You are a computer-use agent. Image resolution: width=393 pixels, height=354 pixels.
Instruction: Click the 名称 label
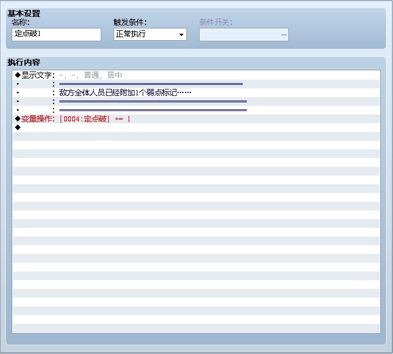[20, 22]
